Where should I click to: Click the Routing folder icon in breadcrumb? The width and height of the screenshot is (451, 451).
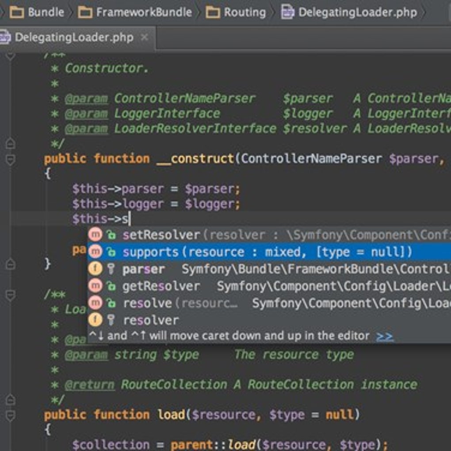213,12
